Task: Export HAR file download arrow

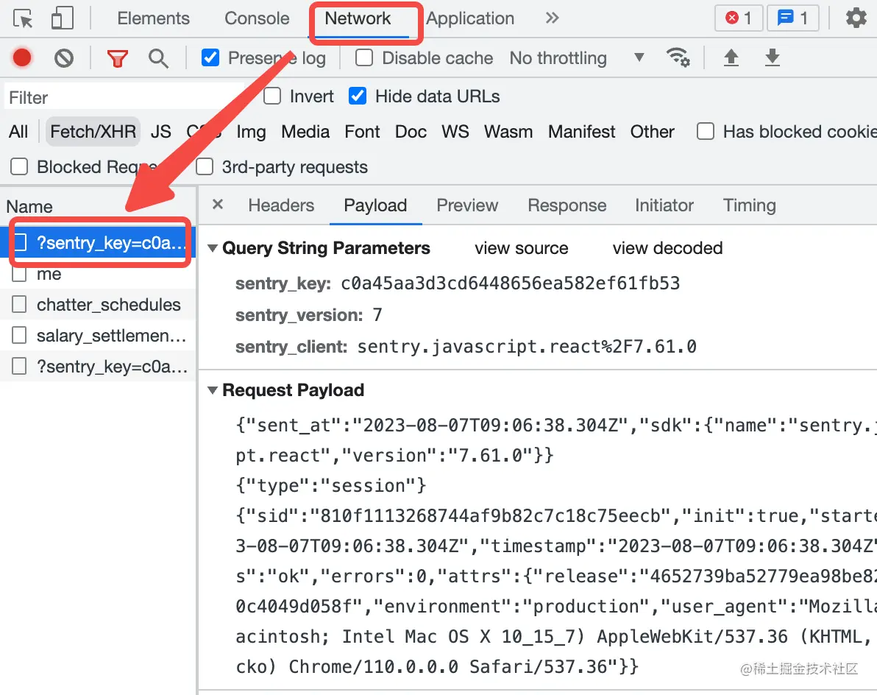Action: click(773, 57)
